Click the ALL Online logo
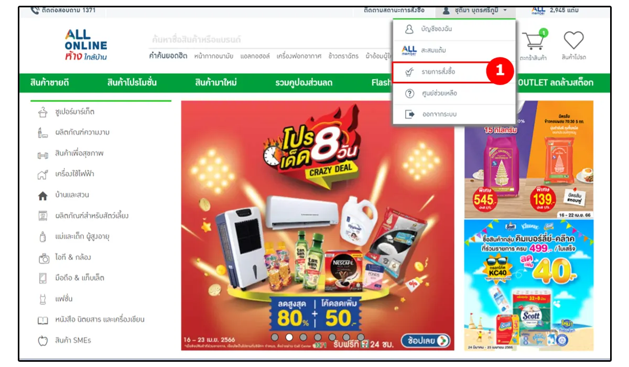Screen dimensions: 629x367 pos(86,45)
